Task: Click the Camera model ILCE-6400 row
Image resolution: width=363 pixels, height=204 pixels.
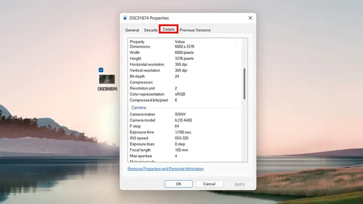Action: (185, 120)
